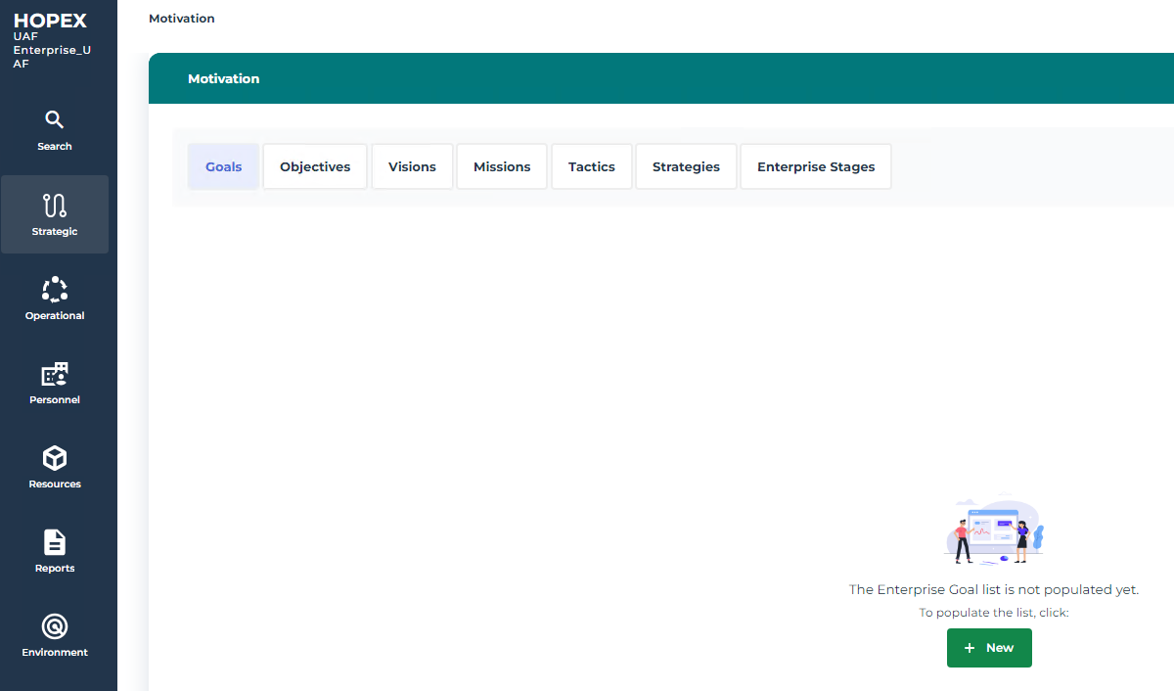The height and width of the screenshot is (691, 1174).
Task: Click the Reports document icon
Action: click(x=55, y=542)
